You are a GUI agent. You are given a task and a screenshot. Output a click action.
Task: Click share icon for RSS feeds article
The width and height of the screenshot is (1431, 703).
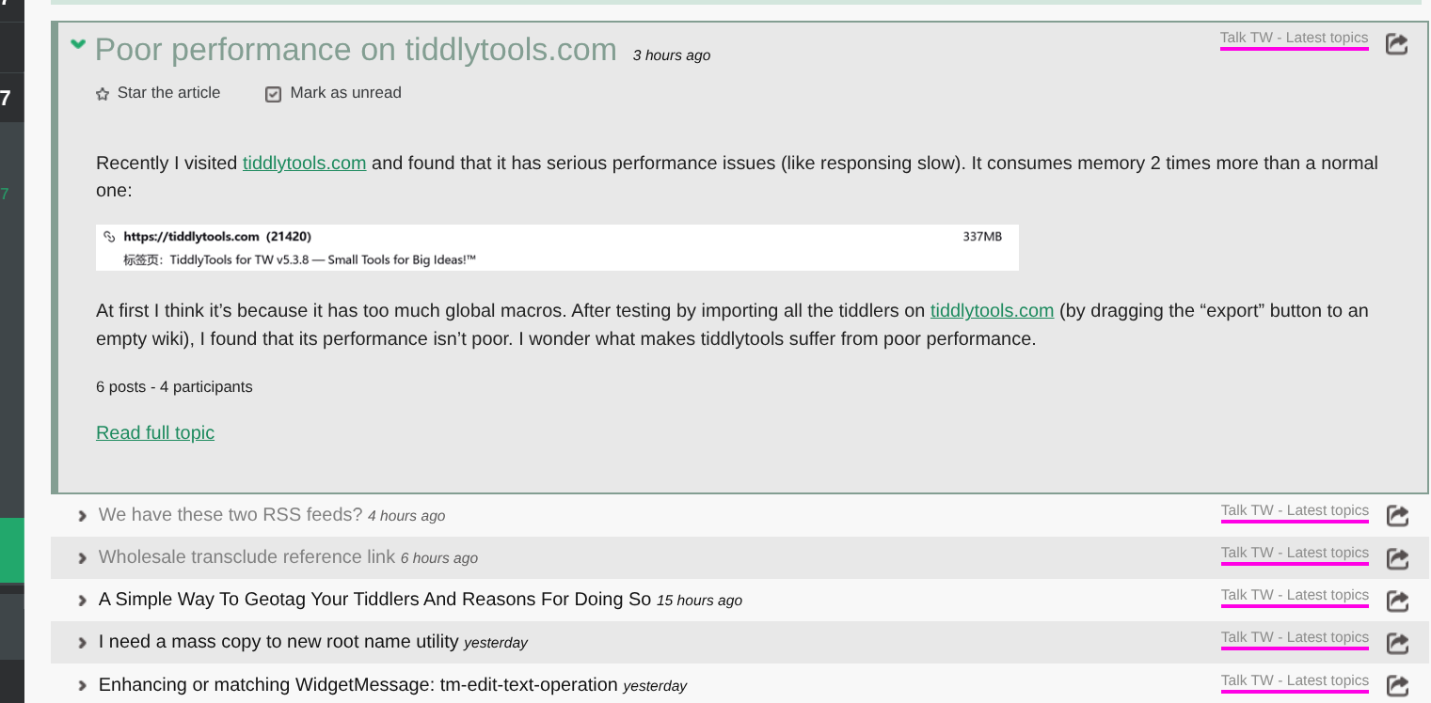tap(1398, 516)
